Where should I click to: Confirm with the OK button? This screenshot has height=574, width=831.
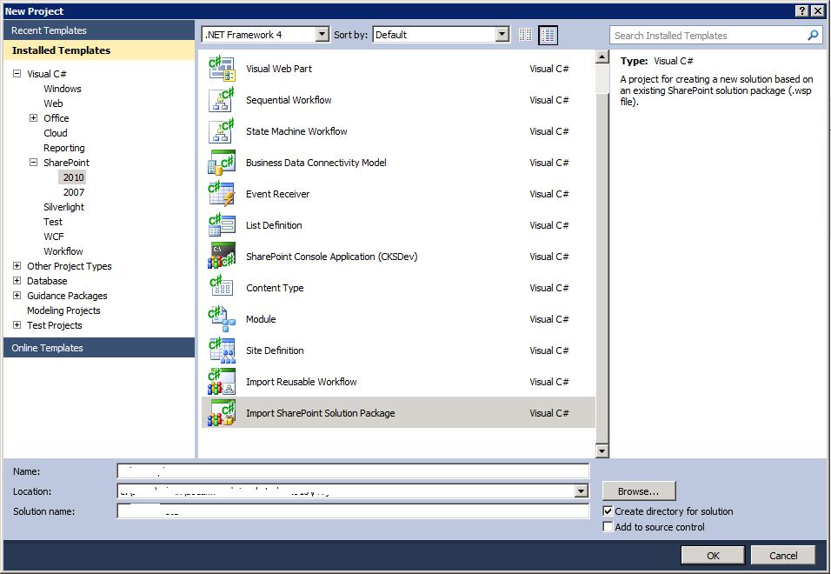point(713,556)
